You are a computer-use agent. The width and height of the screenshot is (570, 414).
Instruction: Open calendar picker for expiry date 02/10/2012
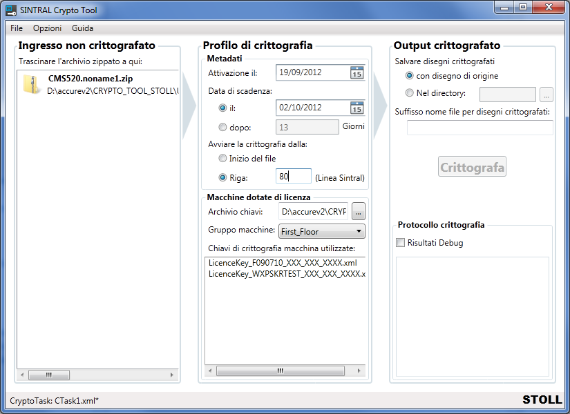point(357,108)
